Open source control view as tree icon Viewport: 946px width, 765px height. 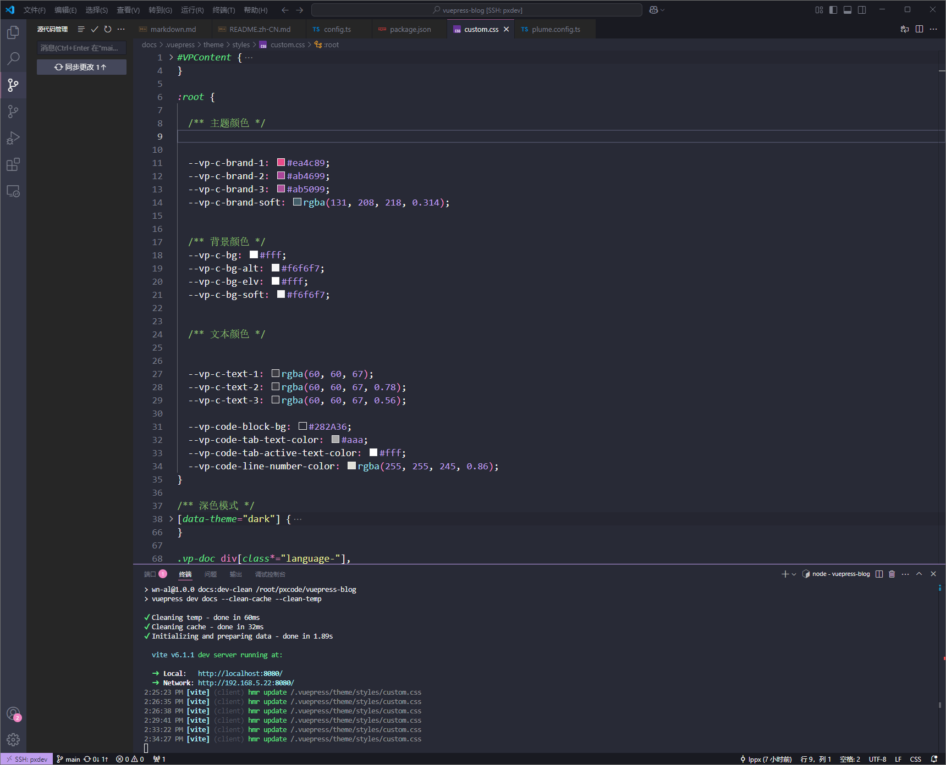81,29
